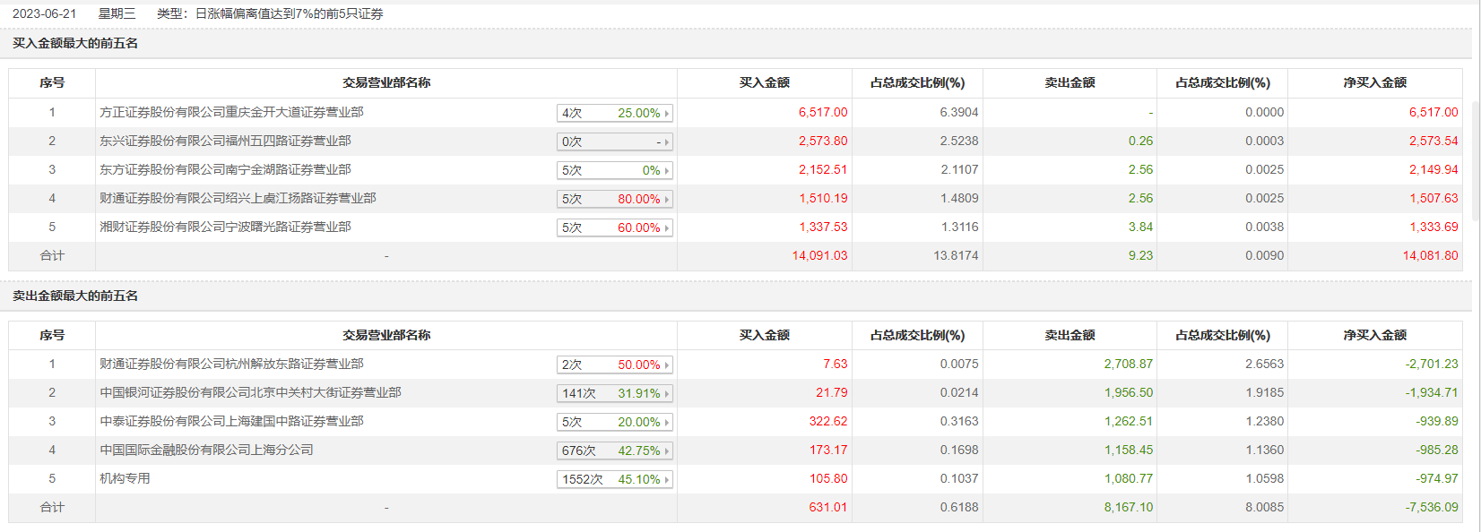Expand the 1552次 45.10% stats box

[x=614, y=479]
